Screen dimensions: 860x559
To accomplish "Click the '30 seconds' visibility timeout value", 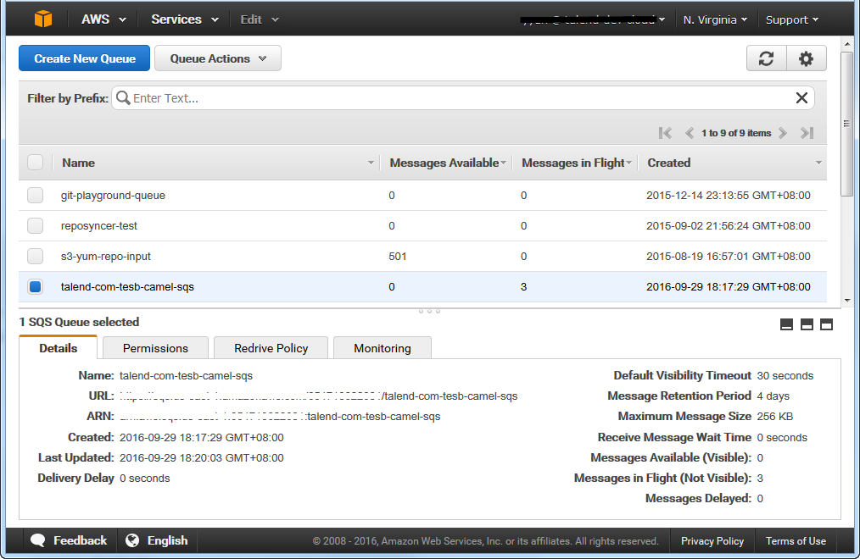I will (785, 375).
